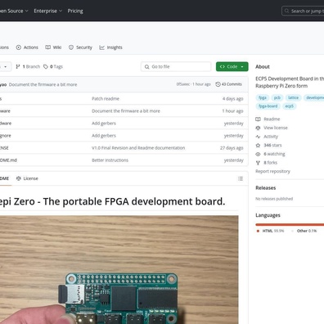Open the 43 Commits history

tap(228, 84)
